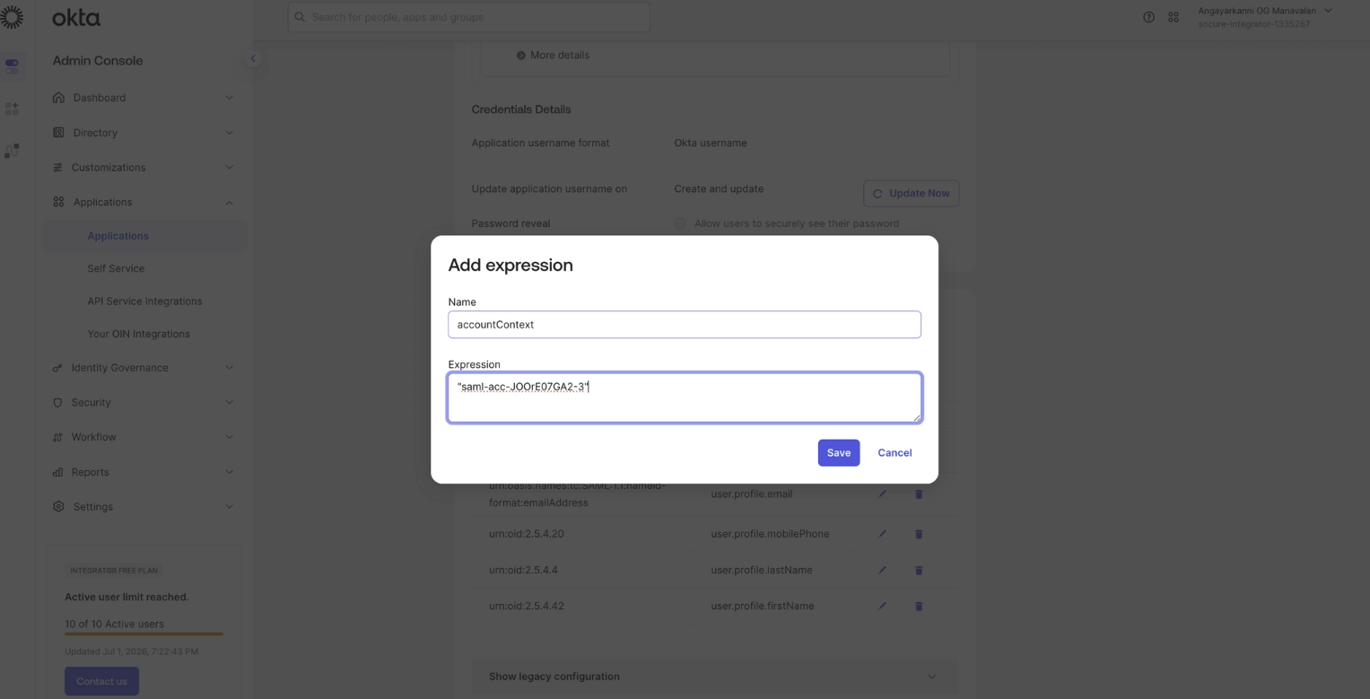Toggle the Allow users to see password checkbox
This screenshot has width=1370, height=699.
(x=680, y=223)
